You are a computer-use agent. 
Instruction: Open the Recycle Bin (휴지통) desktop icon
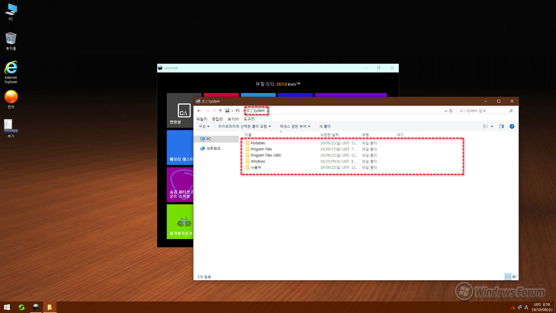point(11,41)
